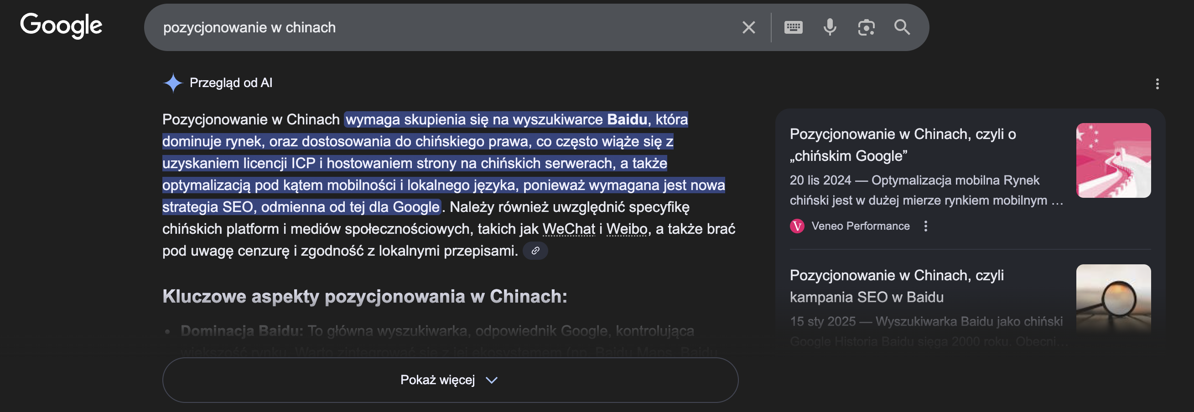
Task: Go to Google home via the logo
Action: pos(61,26)
